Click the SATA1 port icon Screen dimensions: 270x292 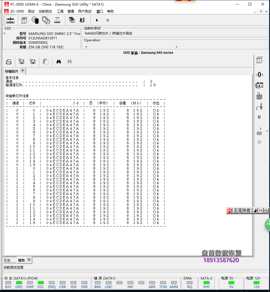click(x=10, y=20)
